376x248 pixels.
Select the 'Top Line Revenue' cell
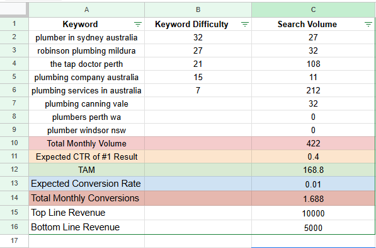pyautogui.click(x=86, y=213)
